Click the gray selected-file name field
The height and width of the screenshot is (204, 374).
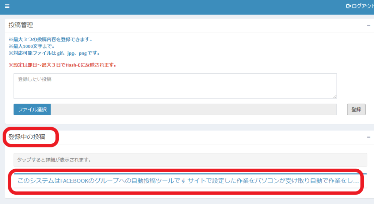point(194,109)
